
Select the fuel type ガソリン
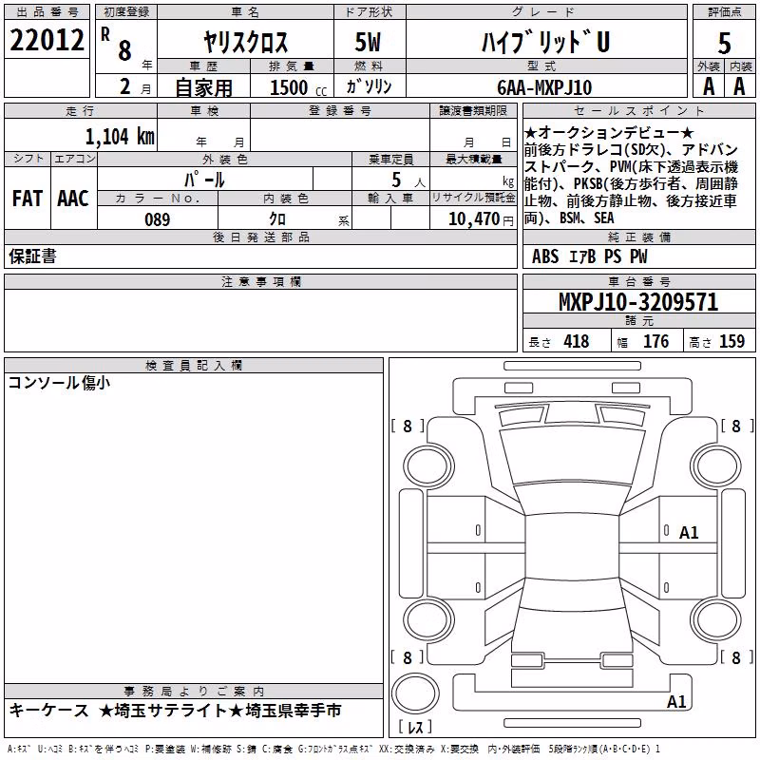pos(369,86)
